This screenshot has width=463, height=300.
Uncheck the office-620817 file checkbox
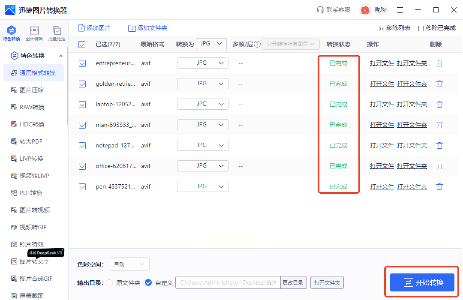point(82,166)
